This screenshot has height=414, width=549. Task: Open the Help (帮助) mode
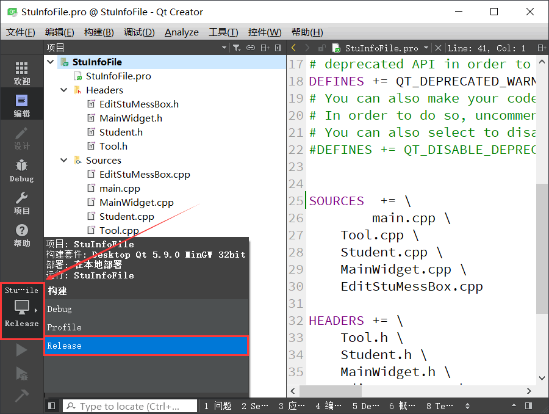22,236
